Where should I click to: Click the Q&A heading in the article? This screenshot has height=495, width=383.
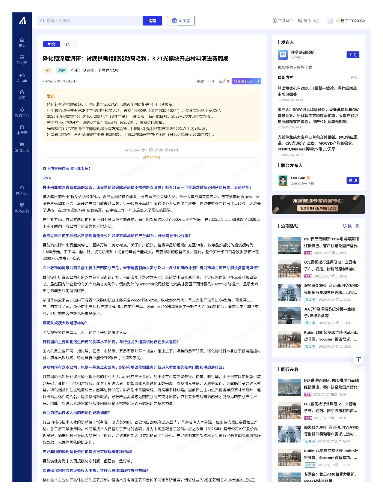tap(47, 178)
